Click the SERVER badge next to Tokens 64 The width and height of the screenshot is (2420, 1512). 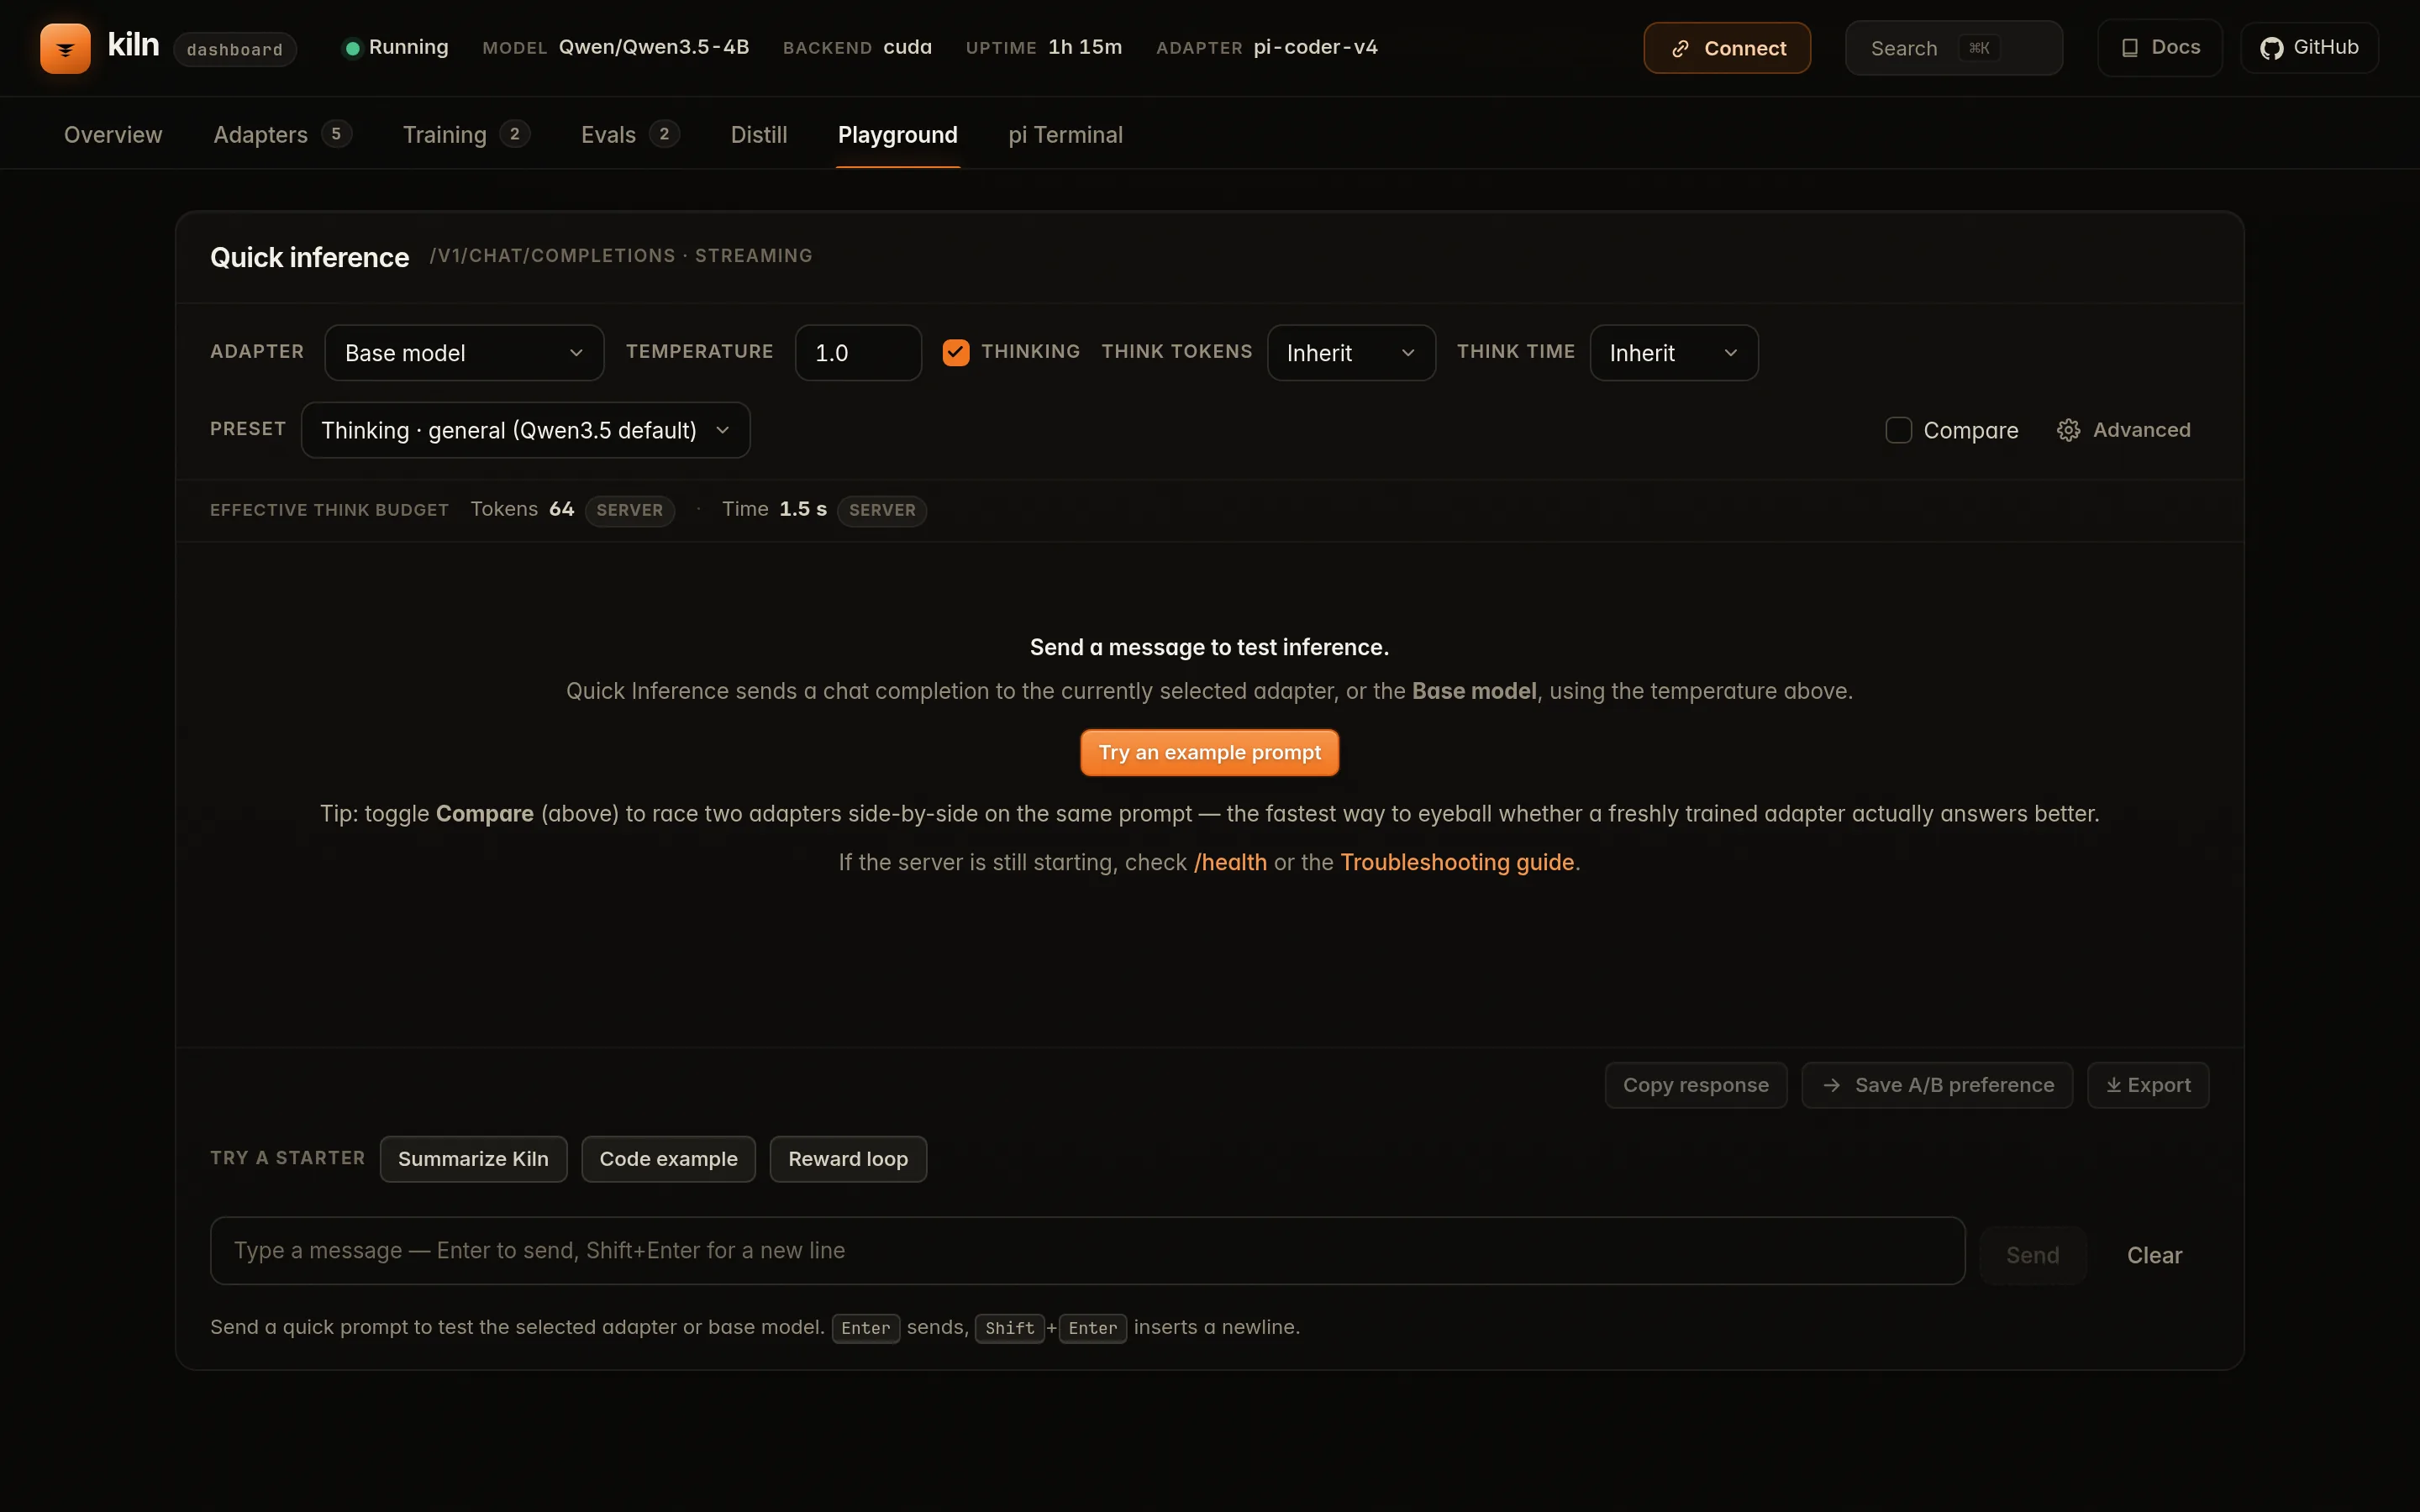[630, 510]
